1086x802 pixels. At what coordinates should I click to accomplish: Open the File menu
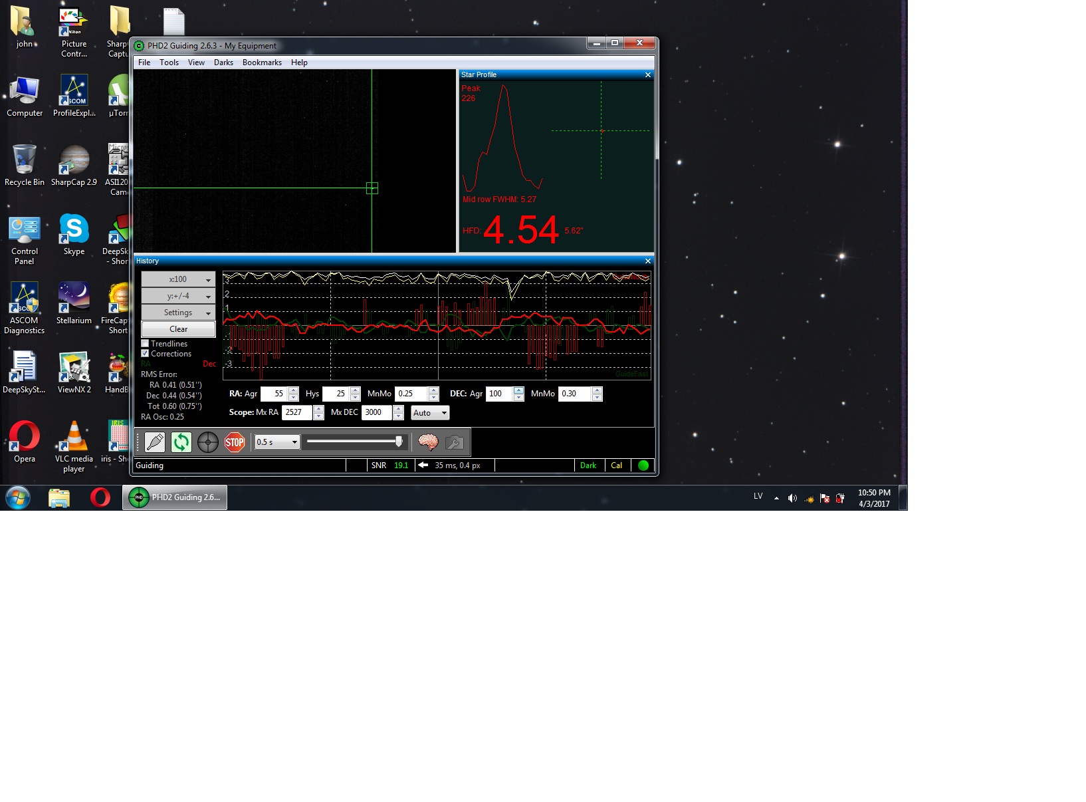point(144,63)
